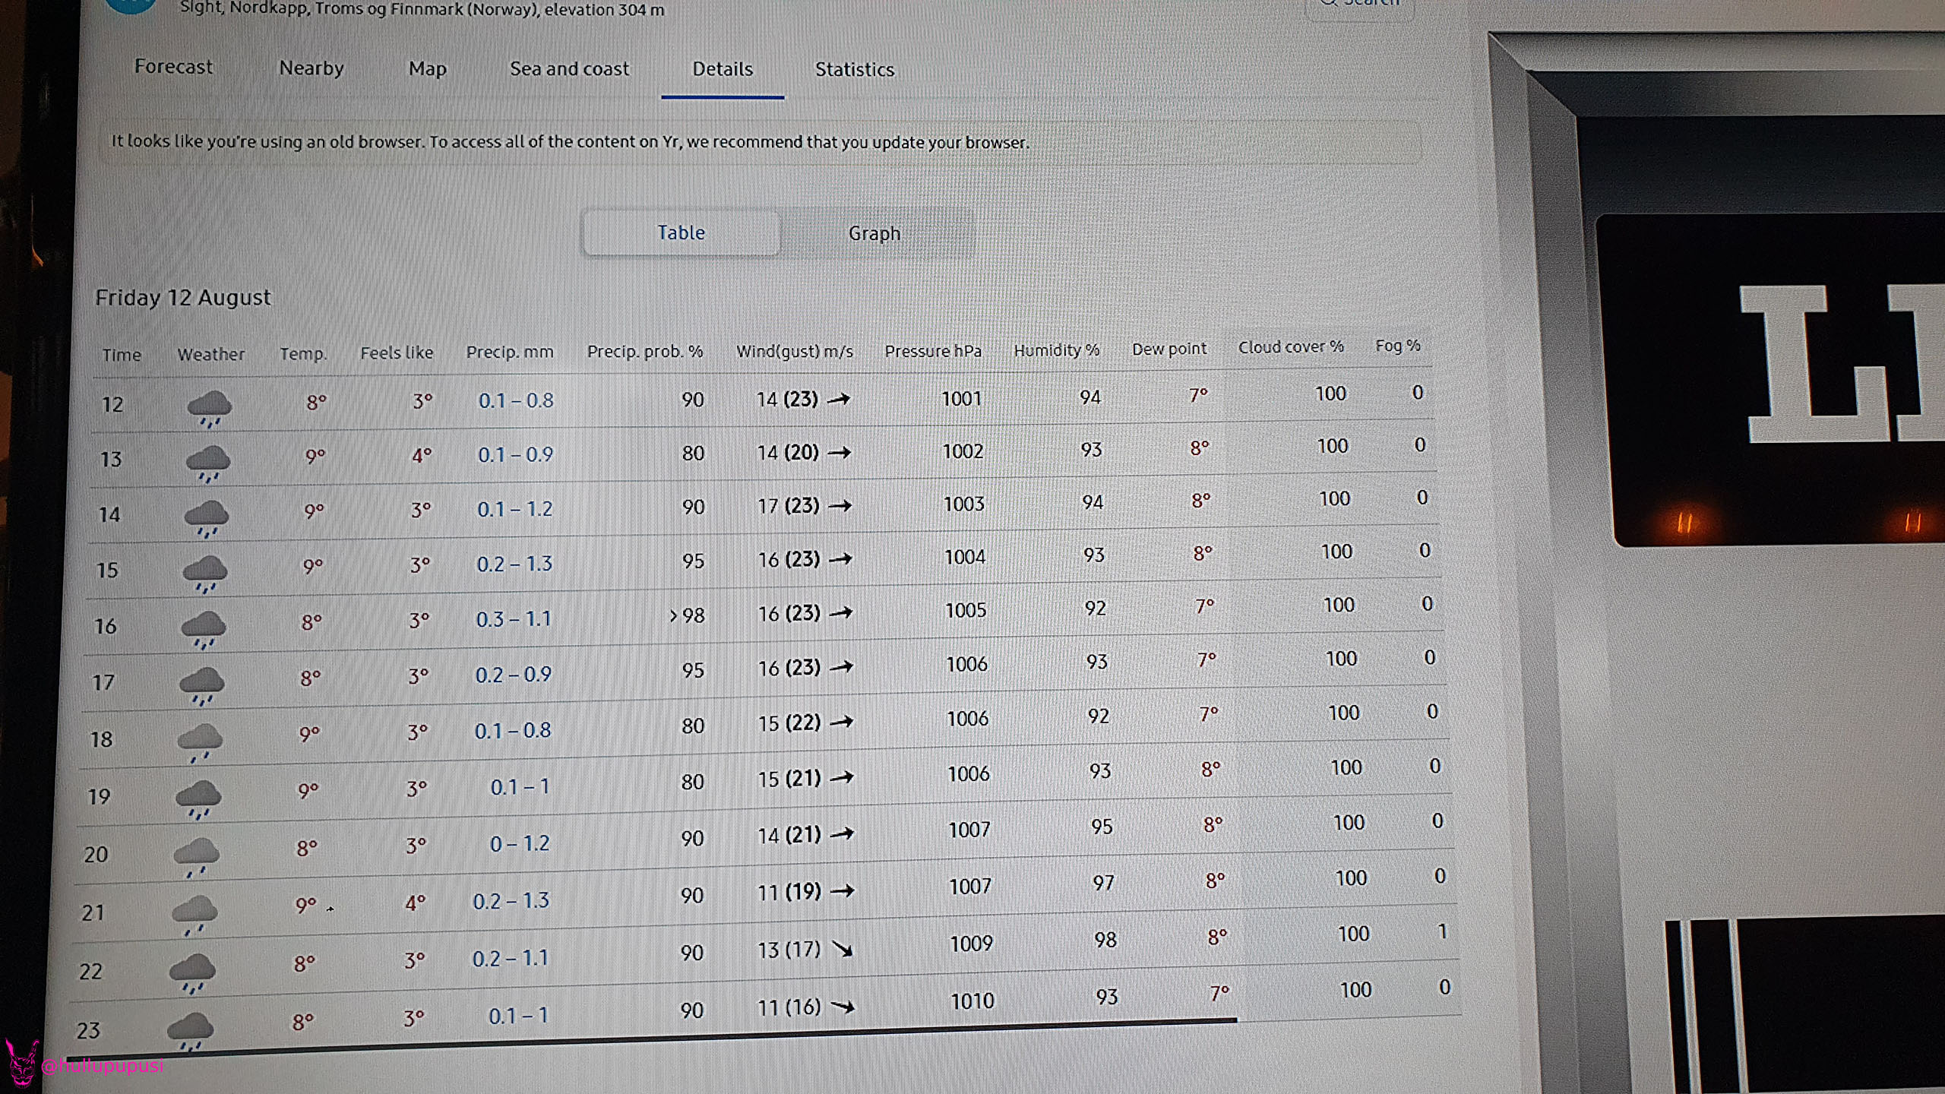Switch to Table view
This screenshot has width=1945, height=1094.
point(681,232)
